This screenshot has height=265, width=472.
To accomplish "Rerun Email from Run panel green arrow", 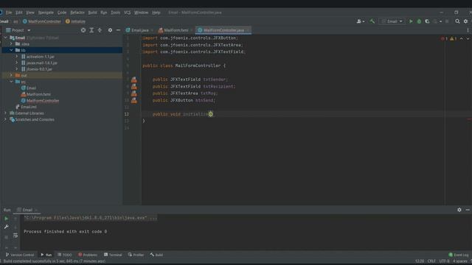I will 6,219.
